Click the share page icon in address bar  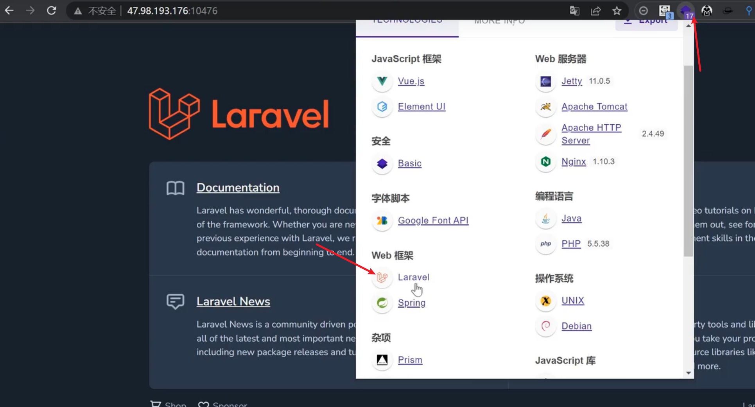click(595, 11)
